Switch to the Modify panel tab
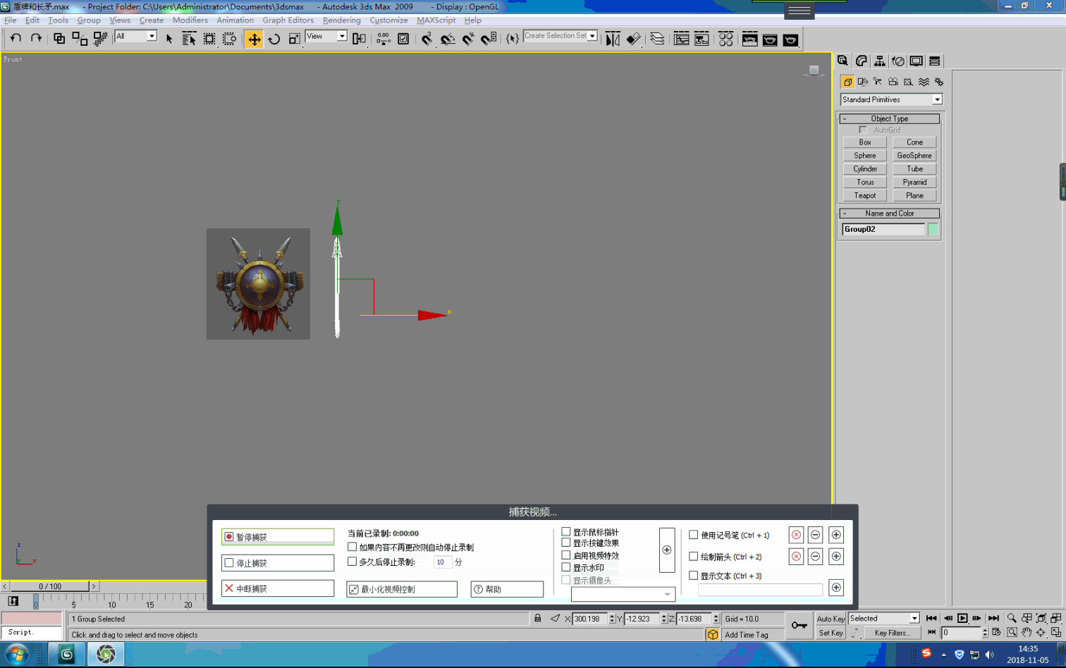1066x668 pixels. (861, 61)
